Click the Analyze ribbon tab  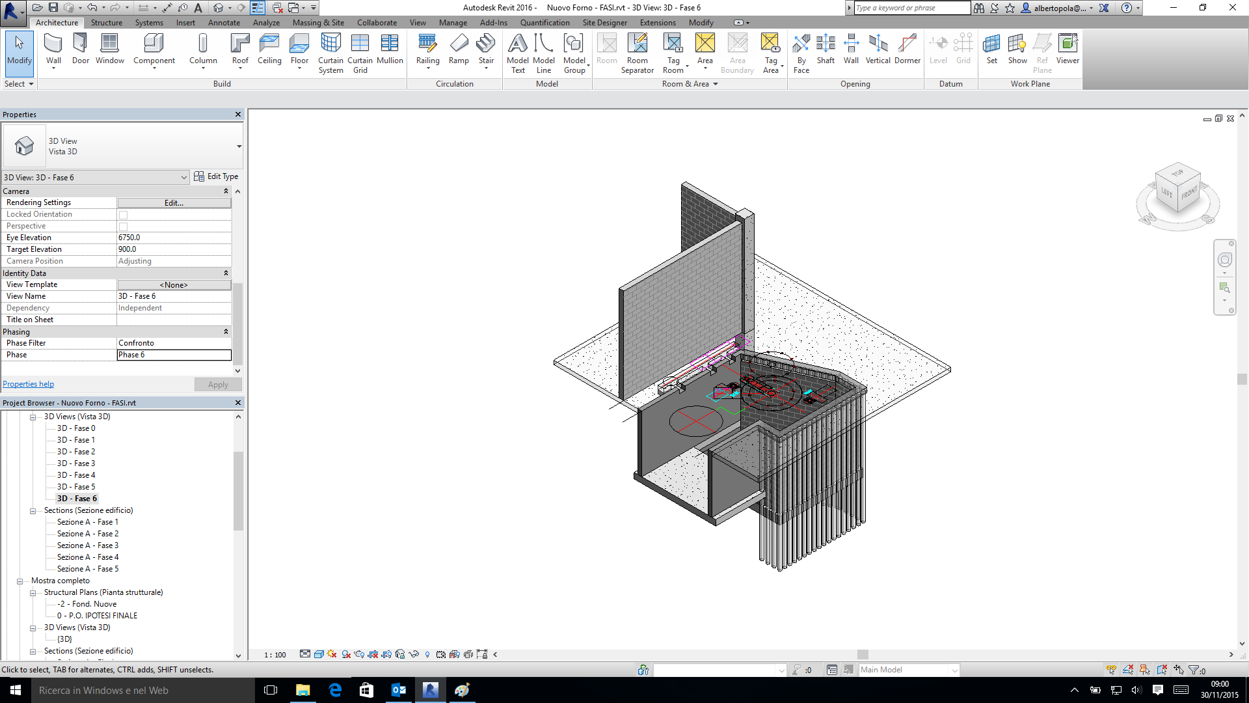[x=266, y=22]
